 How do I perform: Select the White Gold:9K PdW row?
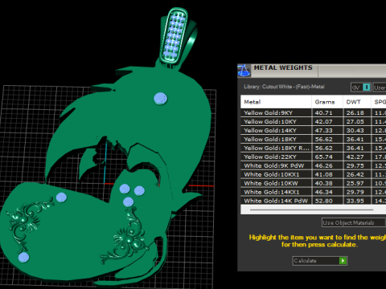313,165
